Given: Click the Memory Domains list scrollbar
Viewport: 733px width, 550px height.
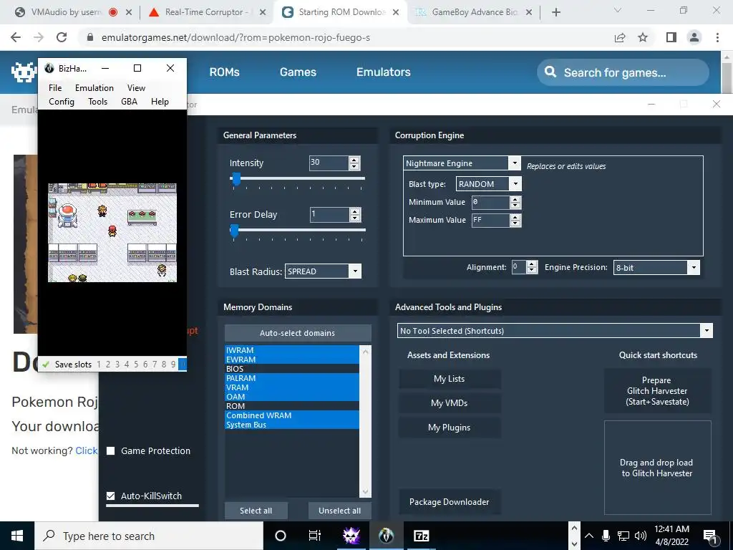Looking at the screenshot, I should pyautogui.click(x=365, y=421).
